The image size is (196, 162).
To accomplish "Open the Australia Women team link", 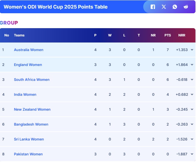I will pyautogui.click(x=29, y=50).
